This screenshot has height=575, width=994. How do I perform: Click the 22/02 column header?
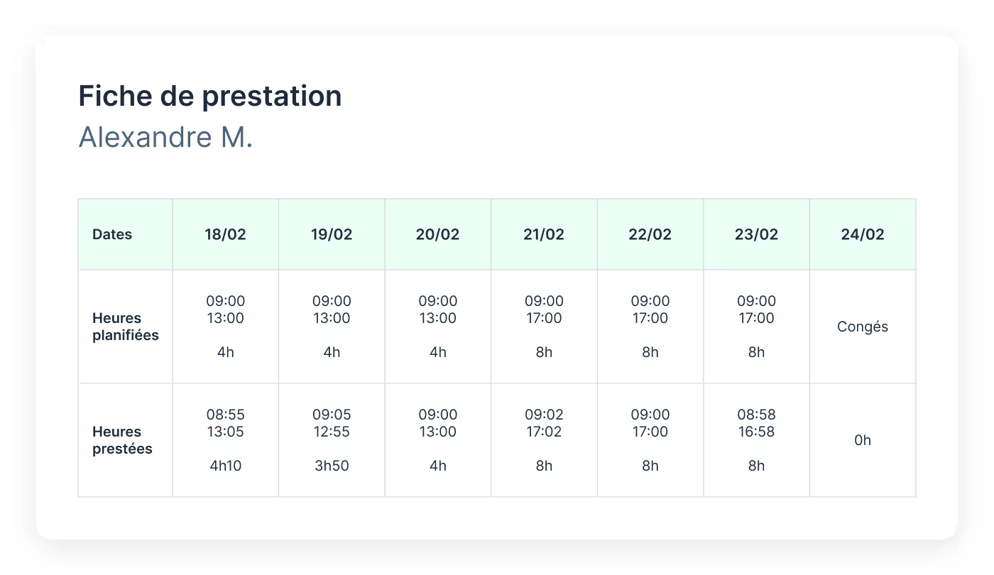(x=650, y=234)
